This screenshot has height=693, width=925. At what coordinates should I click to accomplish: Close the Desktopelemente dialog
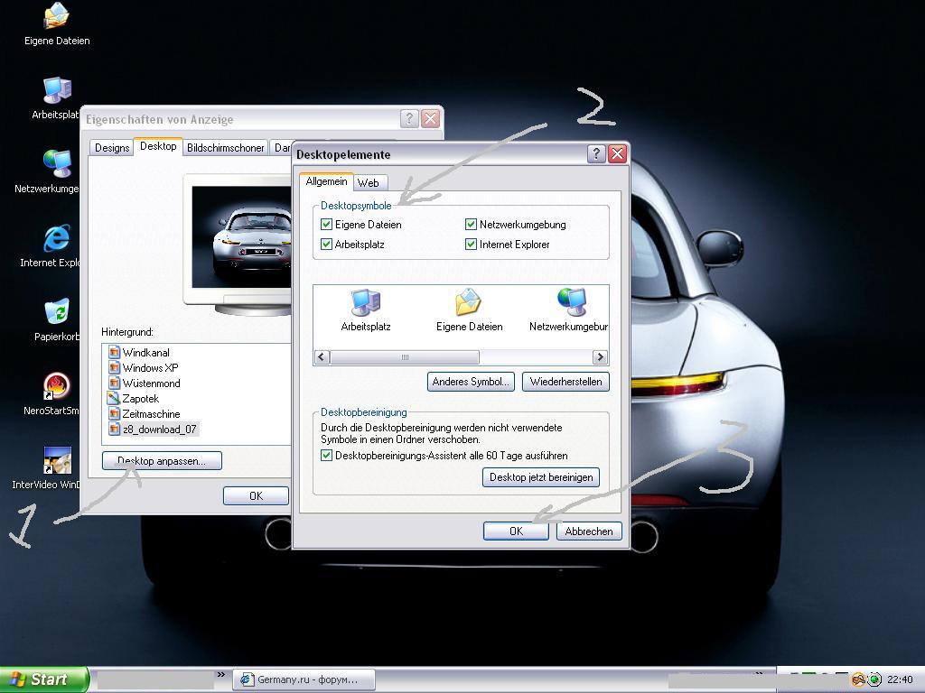click(617, 153)
